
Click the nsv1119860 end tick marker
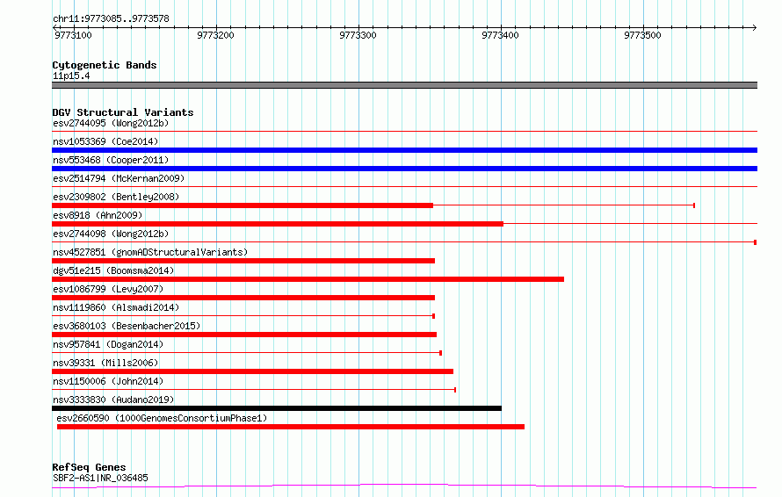click(434, 316)
